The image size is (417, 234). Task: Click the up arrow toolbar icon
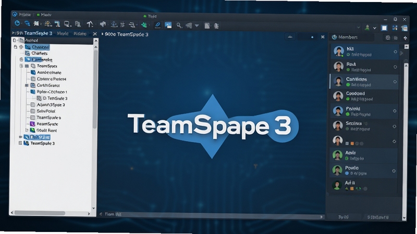90,24
